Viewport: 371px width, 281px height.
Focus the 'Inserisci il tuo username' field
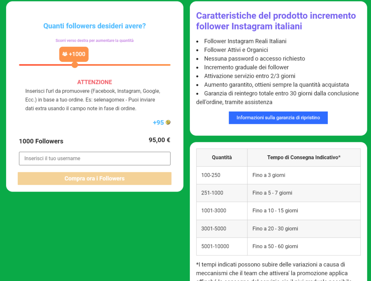[95, 159]
